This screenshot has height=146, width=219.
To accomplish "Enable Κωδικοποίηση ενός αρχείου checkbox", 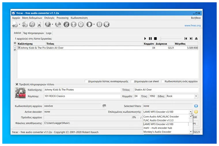I will tap(163, 81).
